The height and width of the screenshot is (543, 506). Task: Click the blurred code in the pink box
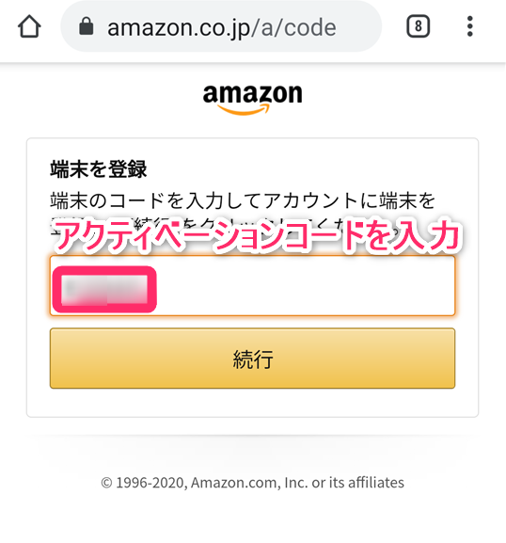point(104,289)
